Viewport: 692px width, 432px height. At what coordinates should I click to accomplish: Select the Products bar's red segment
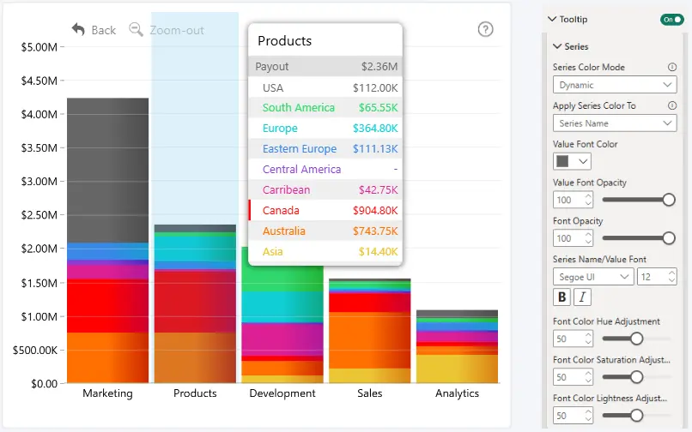pos(195,302)
